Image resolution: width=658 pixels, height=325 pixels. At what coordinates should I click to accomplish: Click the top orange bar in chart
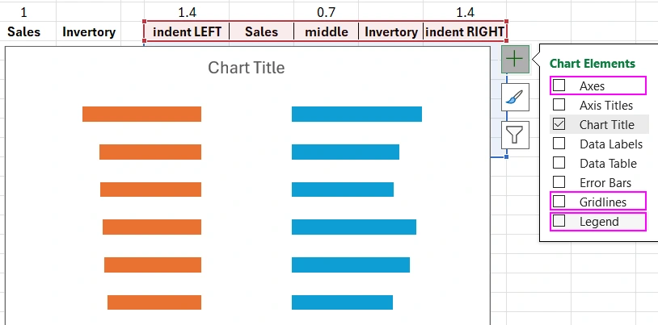(x=141, y=114)
